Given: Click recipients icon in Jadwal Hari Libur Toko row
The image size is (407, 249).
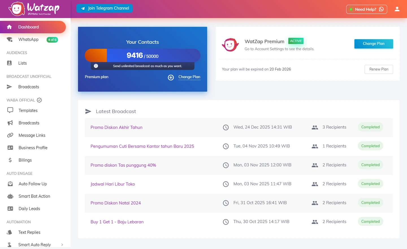Looking at the screenshot, I should 315,184.
